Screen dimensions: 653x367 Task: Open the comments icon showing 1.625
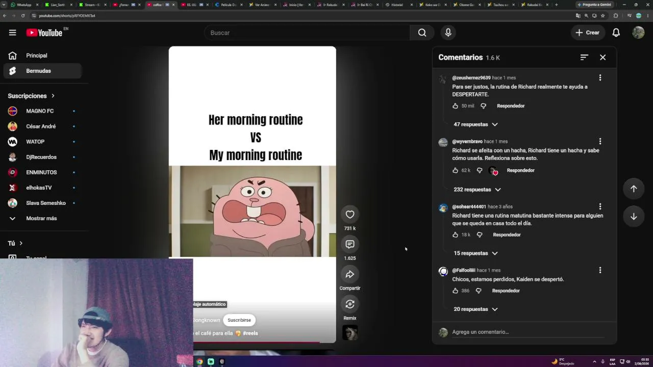tap(350, 244)
